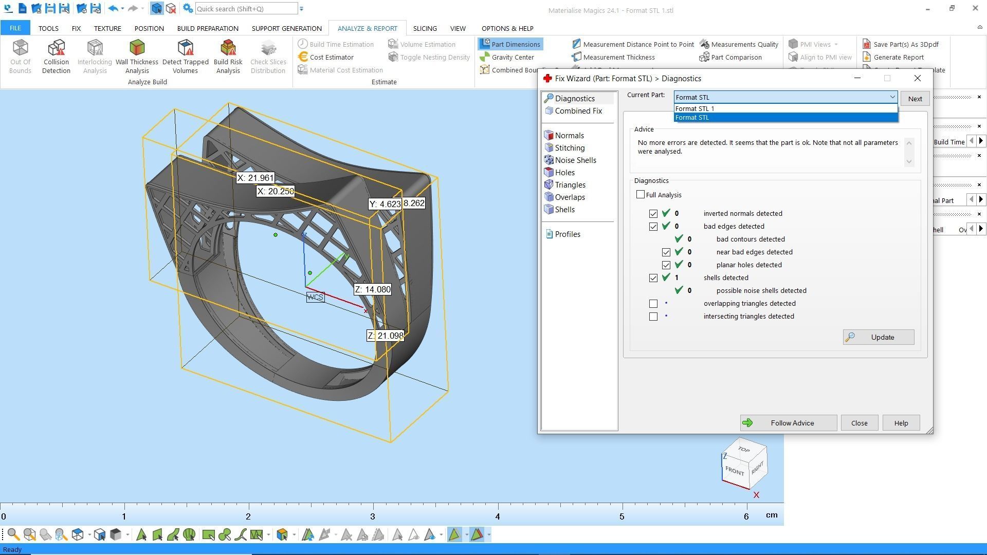
Task: Open Measurement Thickness tool
Action: pos(613,57)
